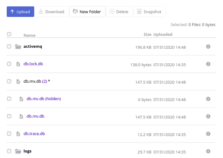Sort by the Size column header
The image size is (223, 158).
point(147,34)
